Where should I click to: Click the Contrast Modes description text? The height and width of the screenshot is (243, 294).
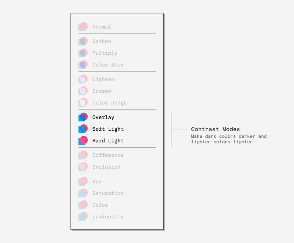(229, 139)
